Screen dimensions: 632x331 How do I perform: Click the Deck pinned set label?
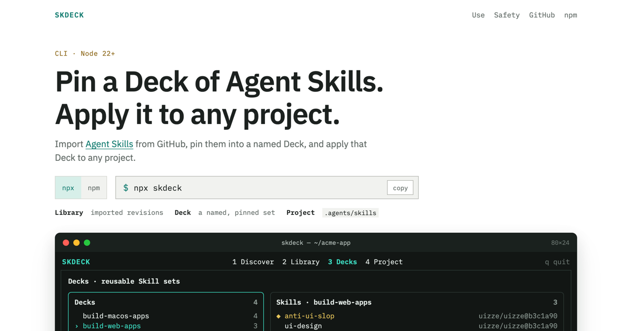point(225,213)
